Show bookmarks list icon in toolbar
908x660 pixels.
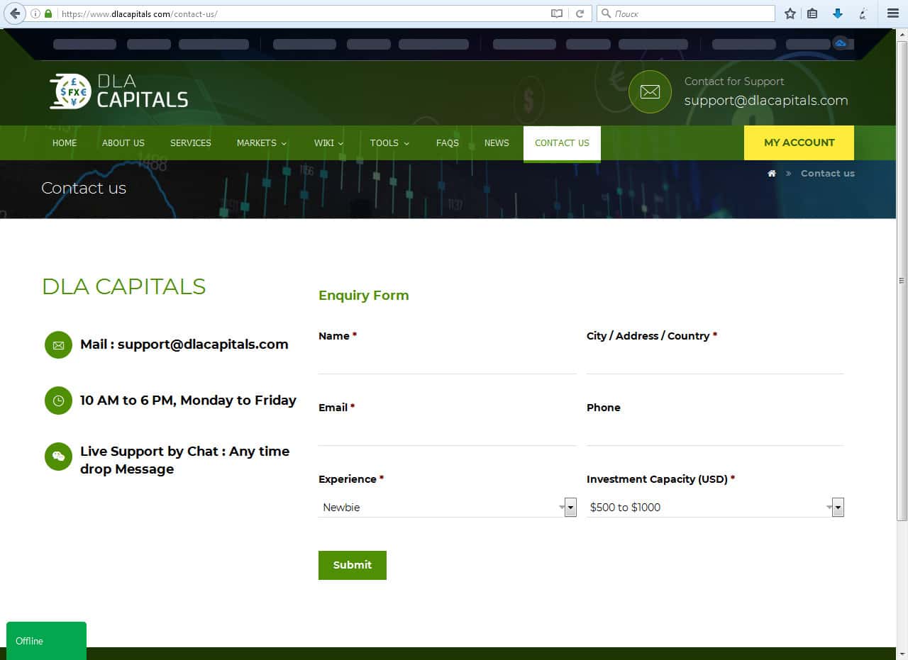[x=813, y=13]
